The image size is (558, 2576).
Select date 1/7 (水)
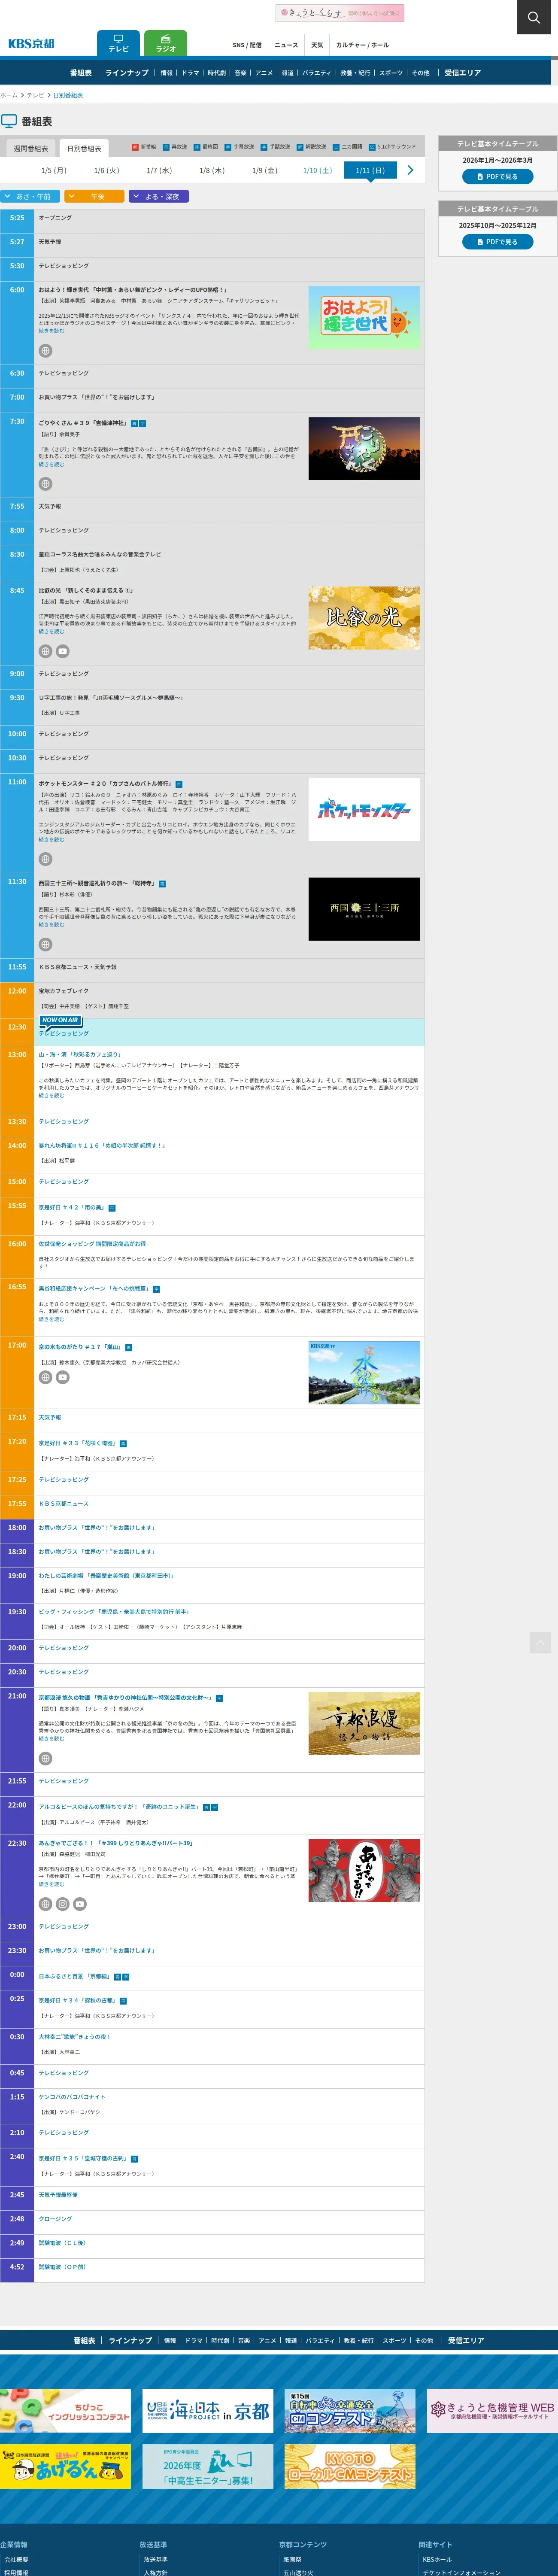point(159,171)
